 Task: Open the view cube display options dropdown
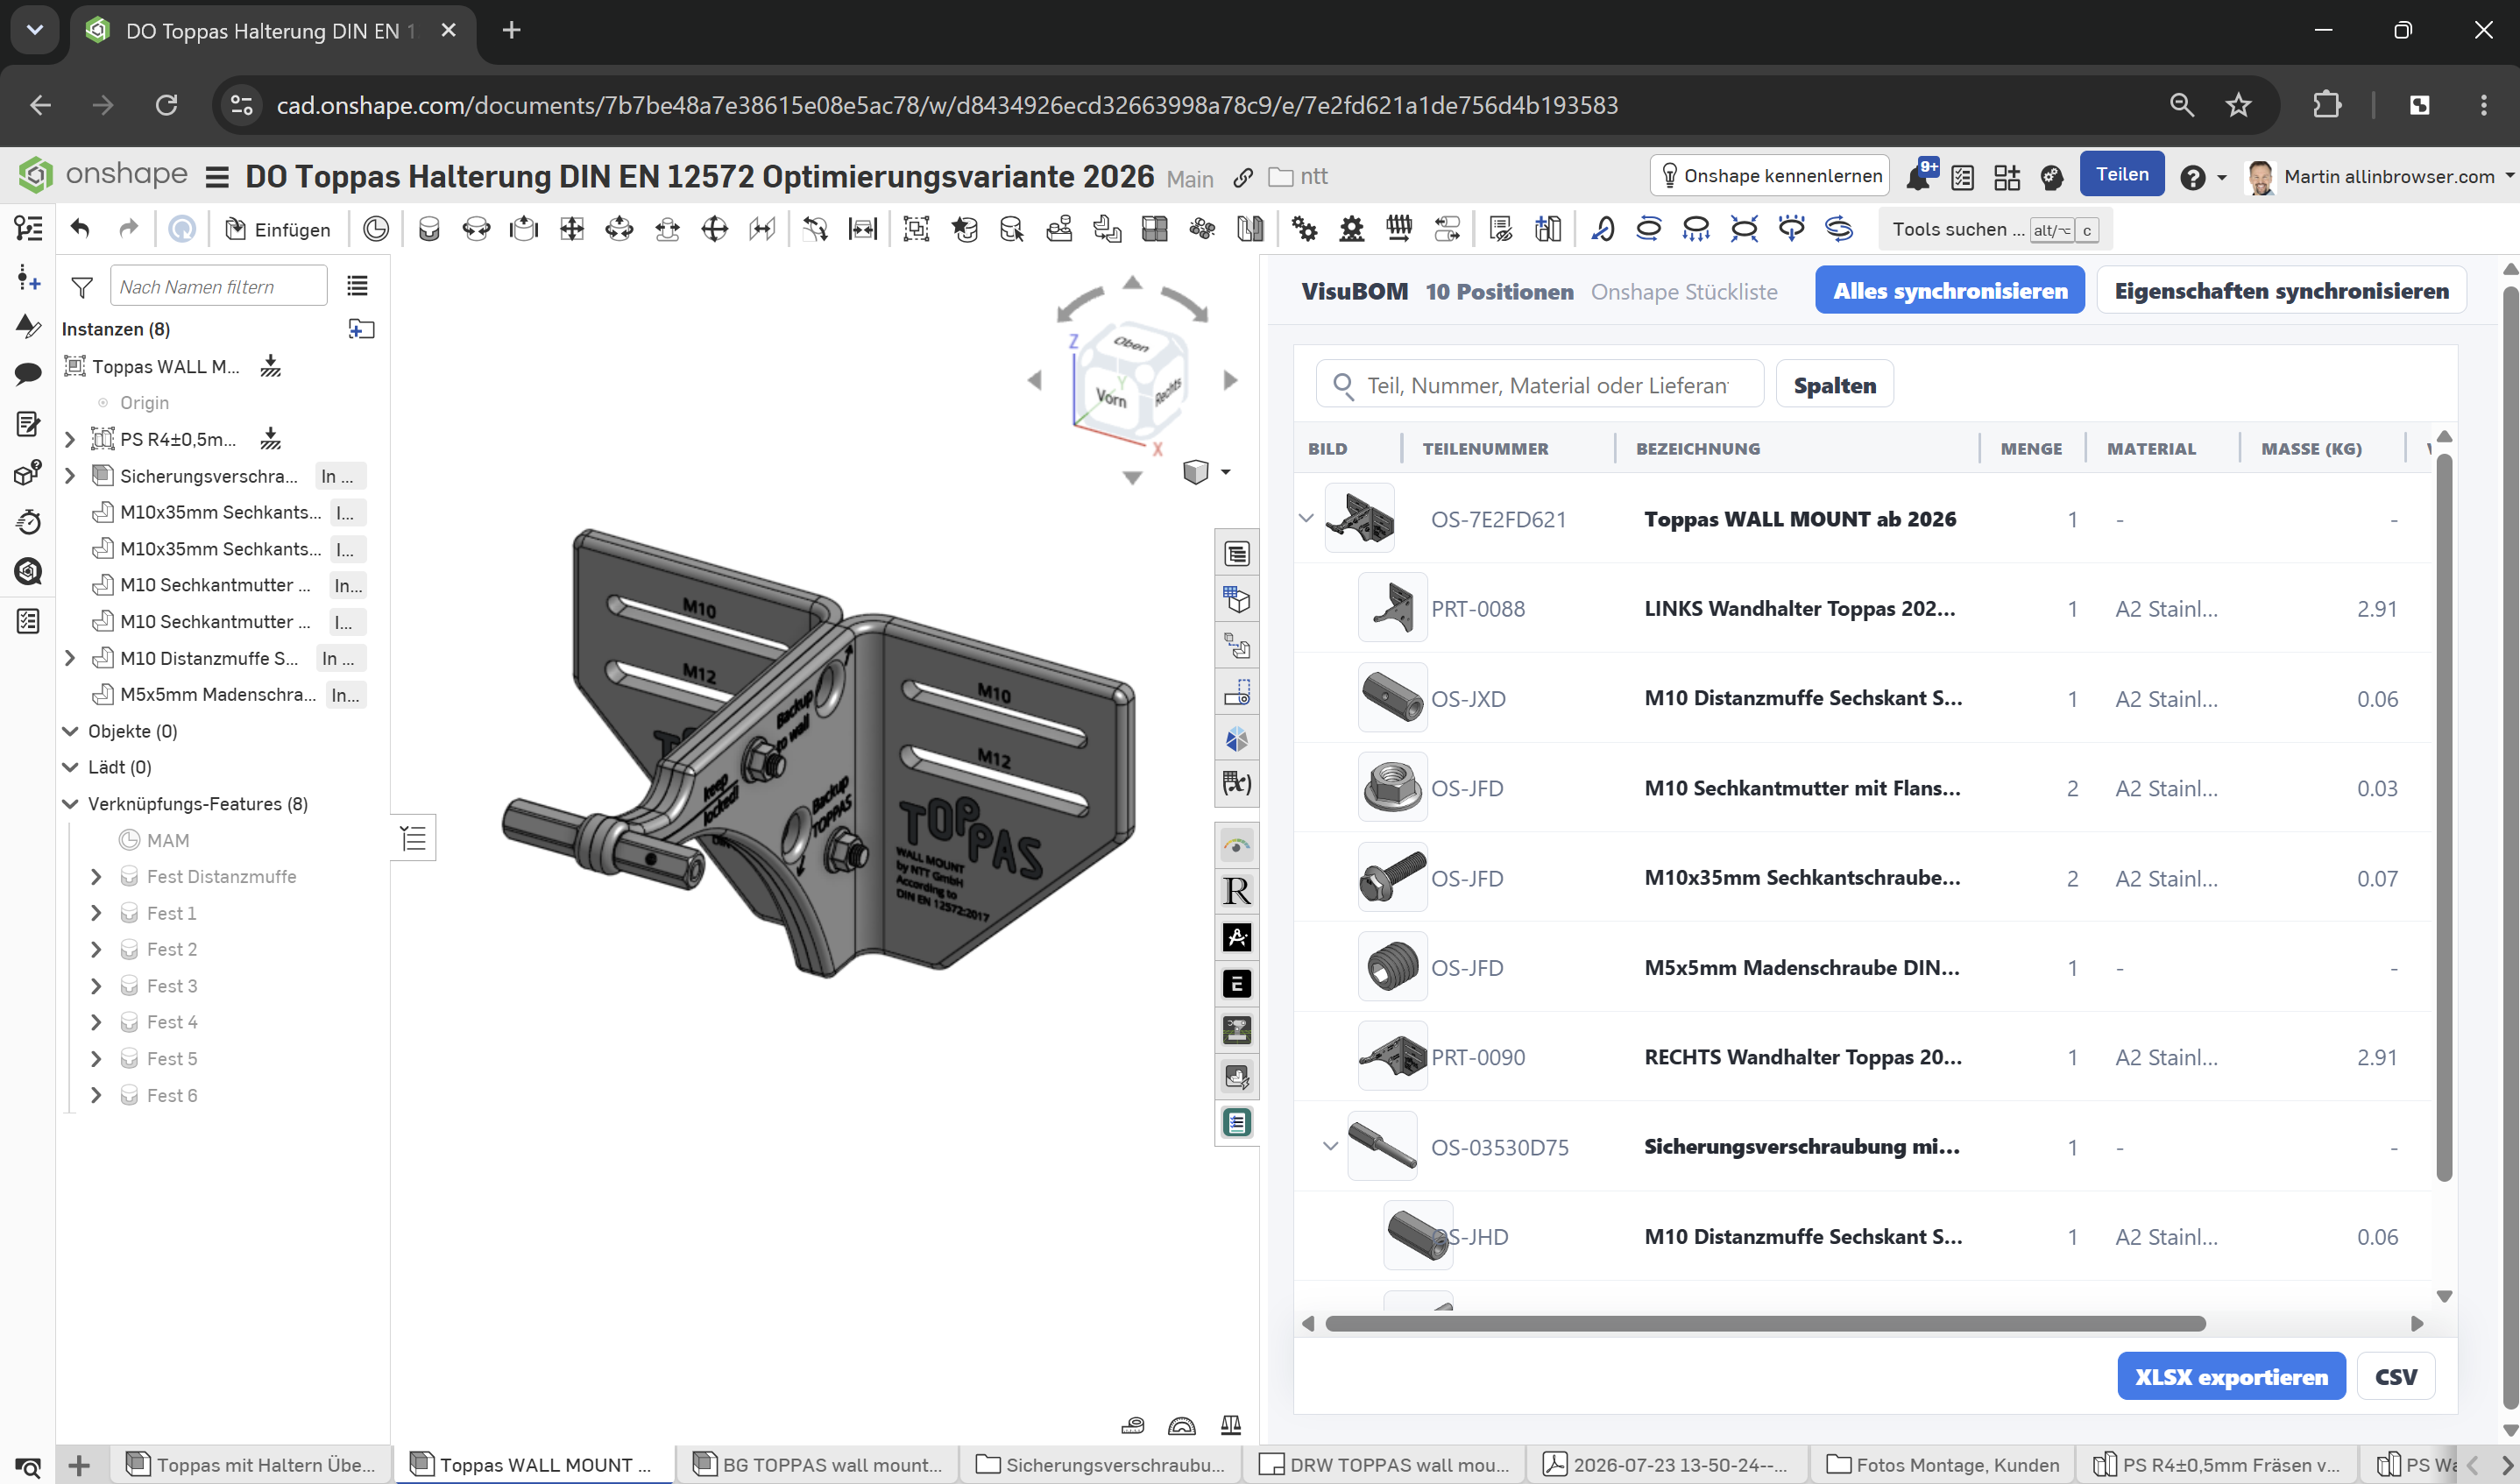1226,472
